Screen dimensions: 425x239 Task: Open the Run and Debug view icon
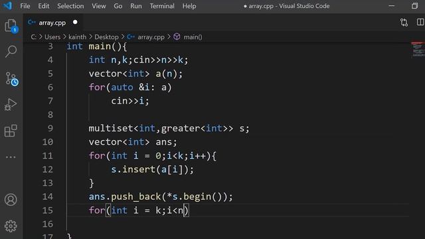tap(11, 104)
